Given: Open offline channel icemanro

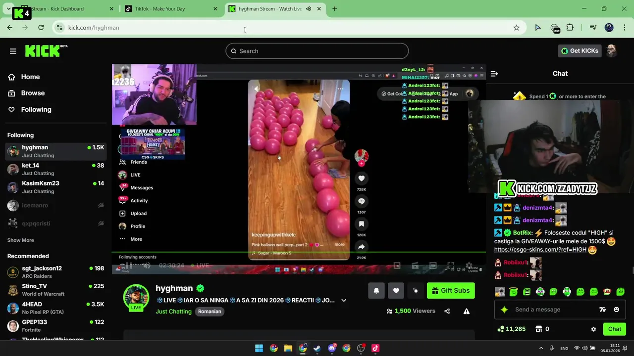Looking at the screenshot, I should (x=55, y=205).
